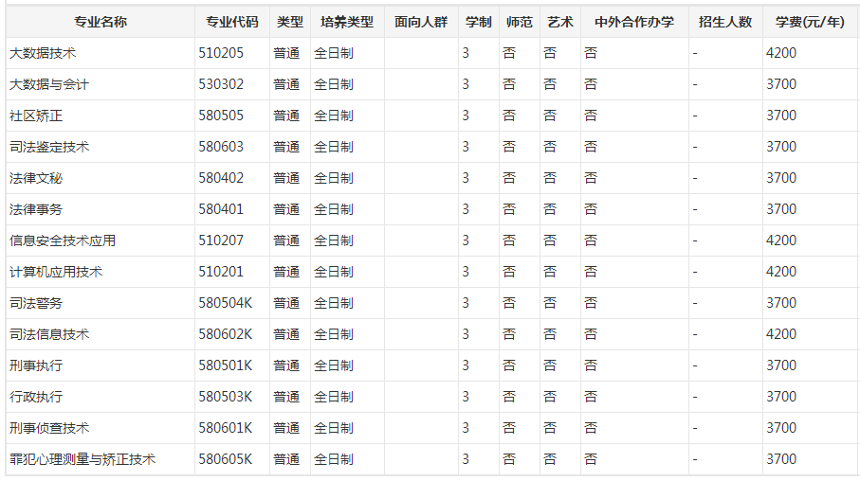Viewport: 860px width, 481px height.
Task: Click major code 580603
Action: (x=221, y=147)
